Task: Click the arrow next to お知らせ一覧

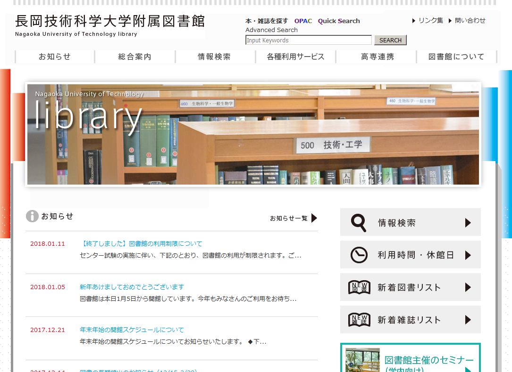Action: (x=314, y=218)
